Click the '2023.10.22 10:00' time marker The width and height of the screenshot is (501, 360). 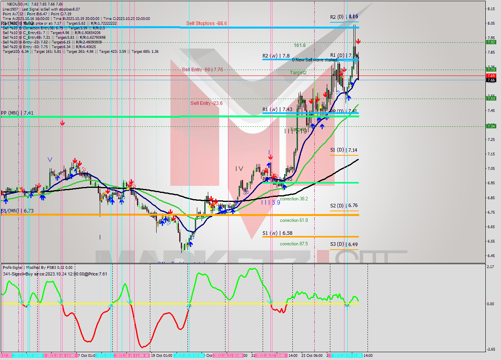tap(270, 356)
